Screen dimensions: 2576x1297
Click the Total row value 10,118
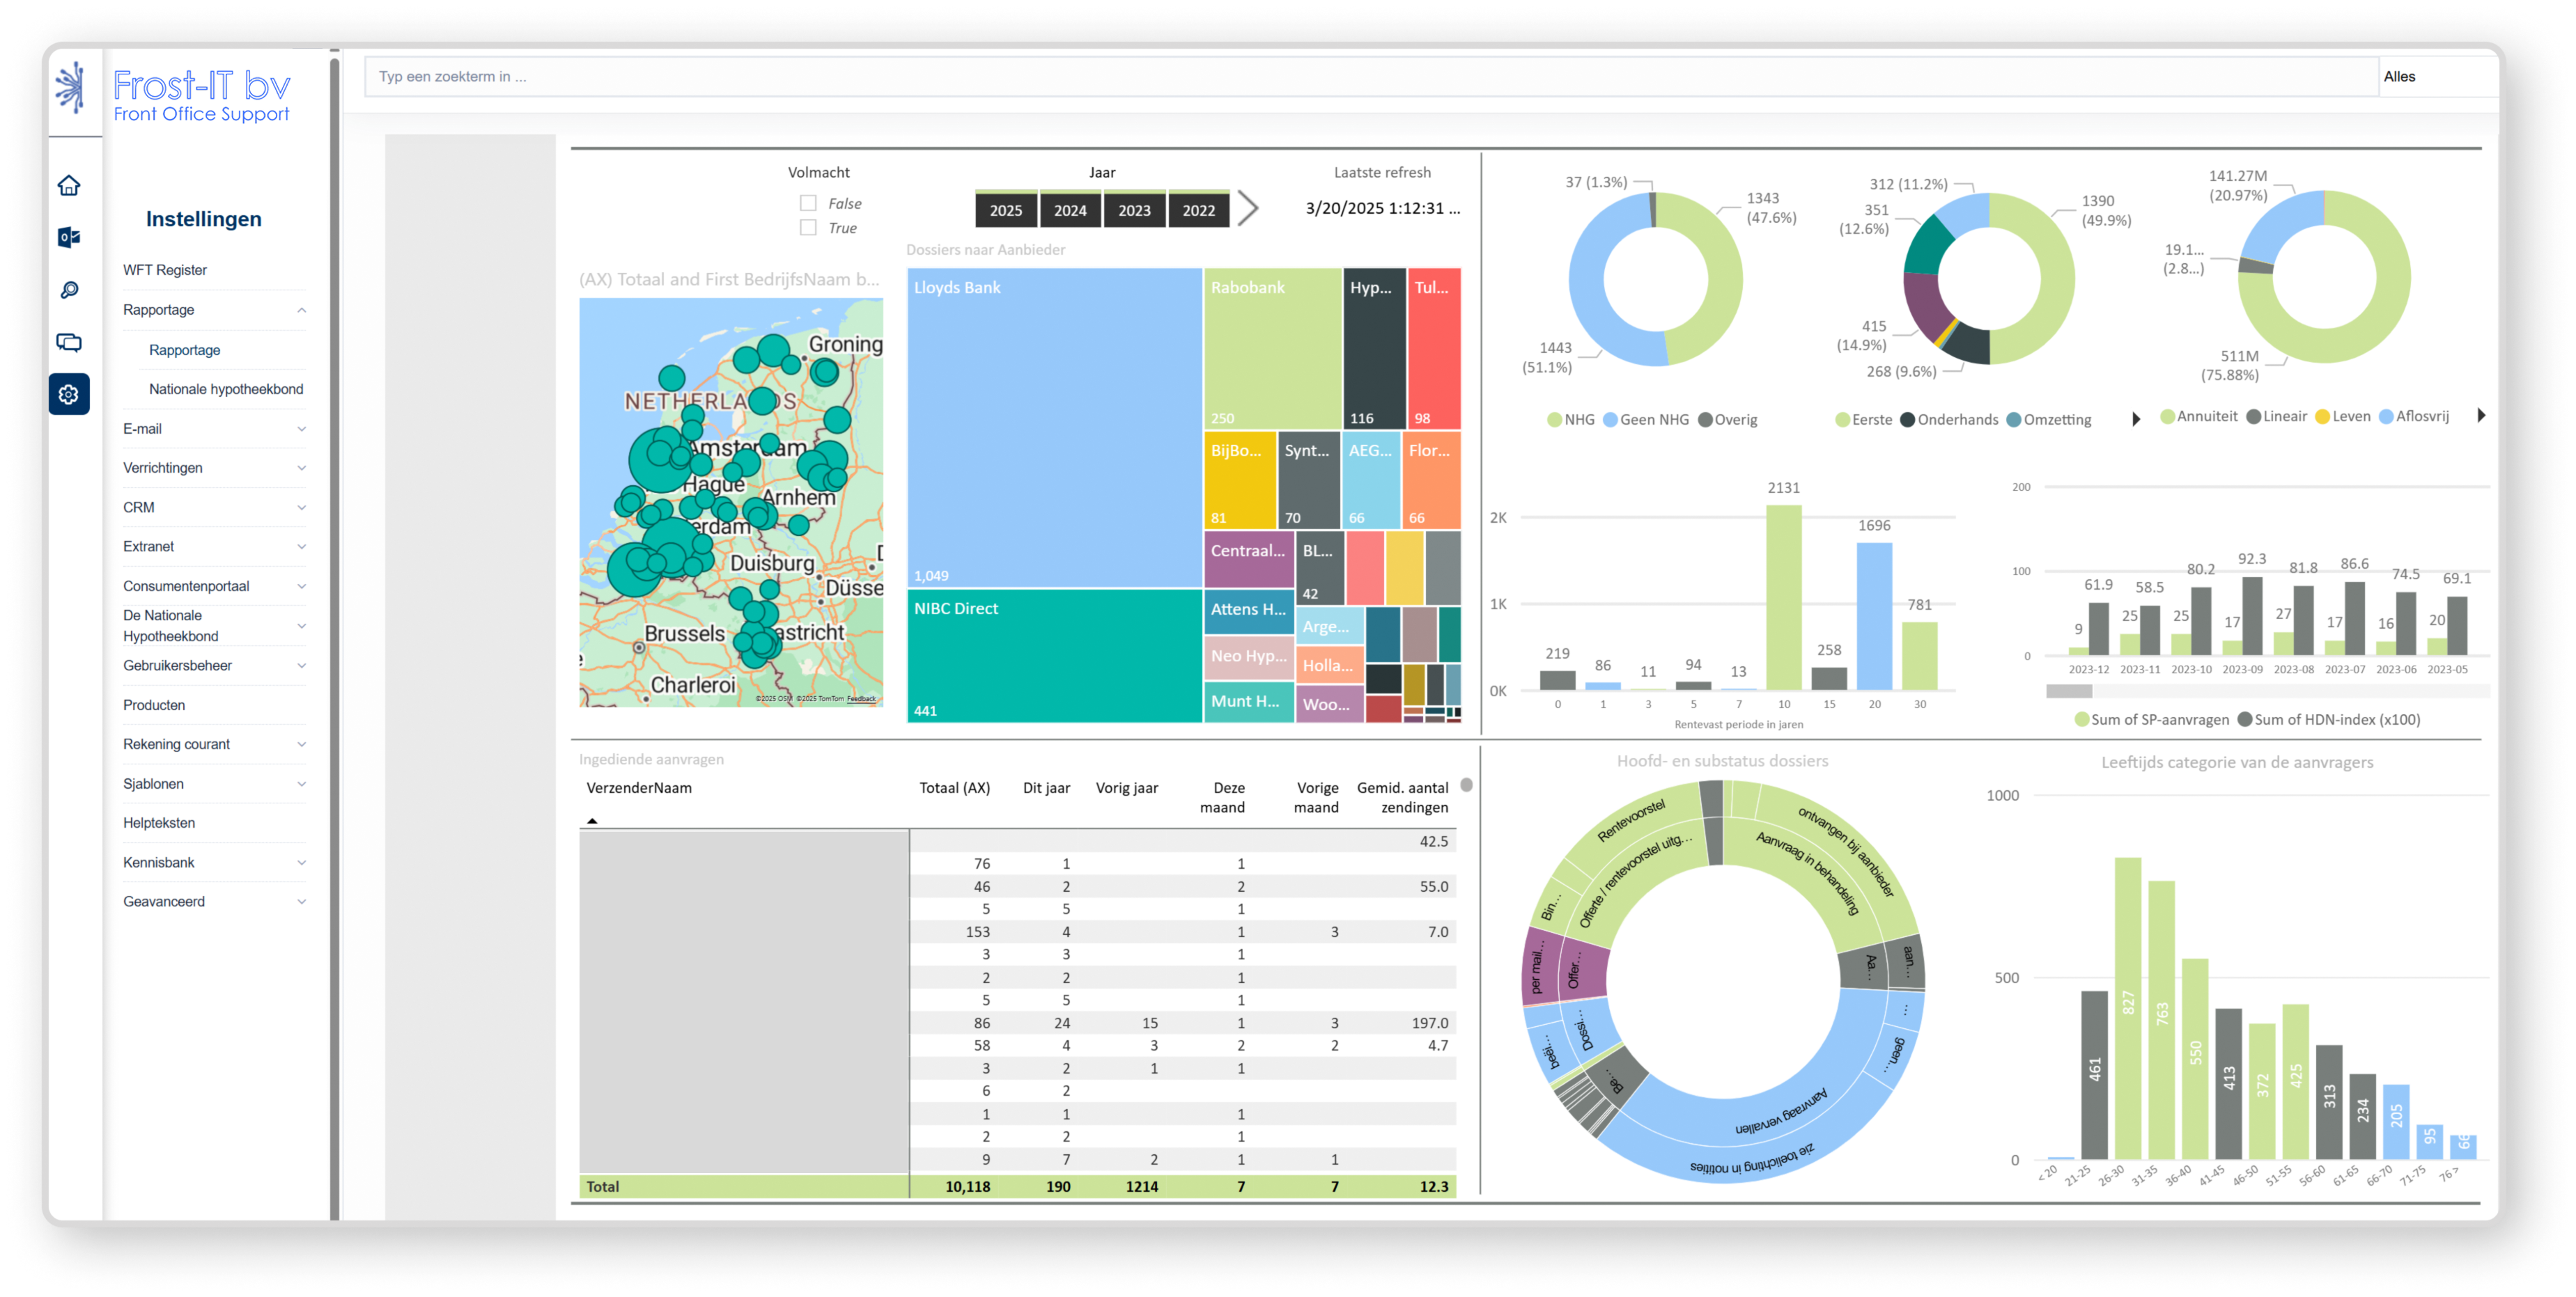pos(967,1187)
